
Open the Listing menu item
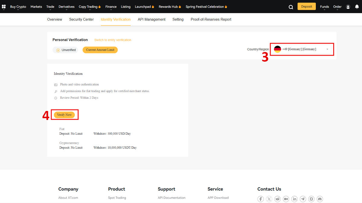[x=126, y=7]
